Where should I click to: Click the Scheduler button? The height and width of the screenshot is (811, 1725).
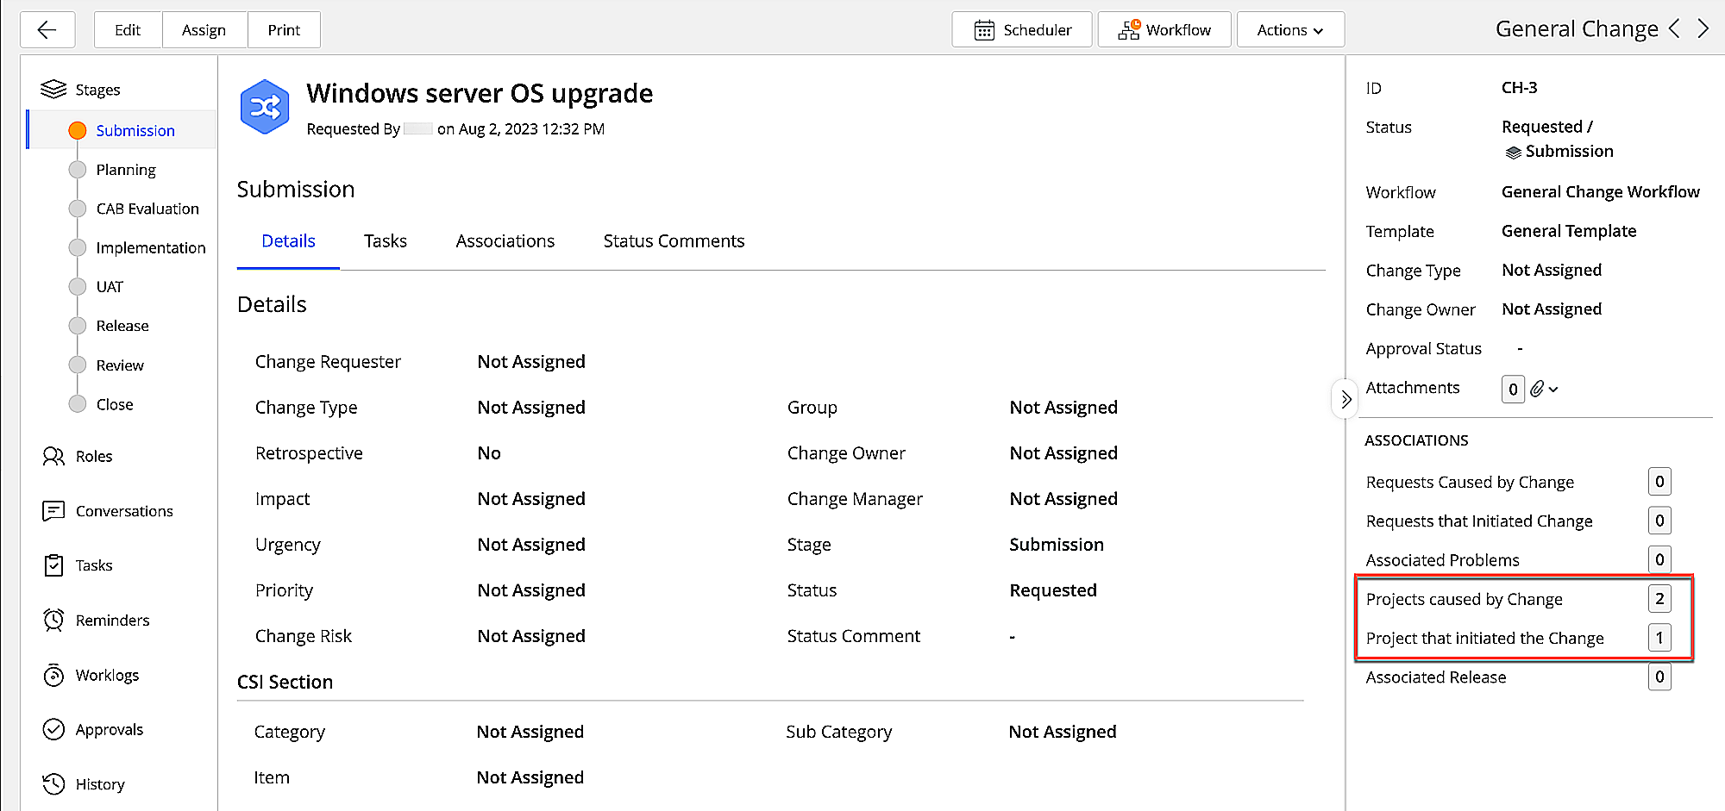click(x=1022, y=30)
